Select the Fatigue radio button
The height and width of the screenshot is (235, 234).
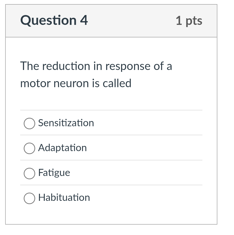(x=29, y=173)
